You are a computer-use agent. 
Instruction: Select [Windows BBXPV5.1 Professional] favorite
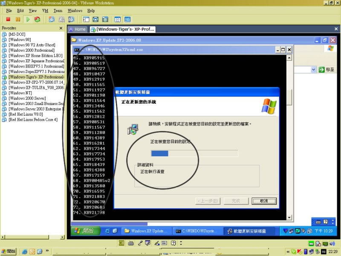(36, 66)
